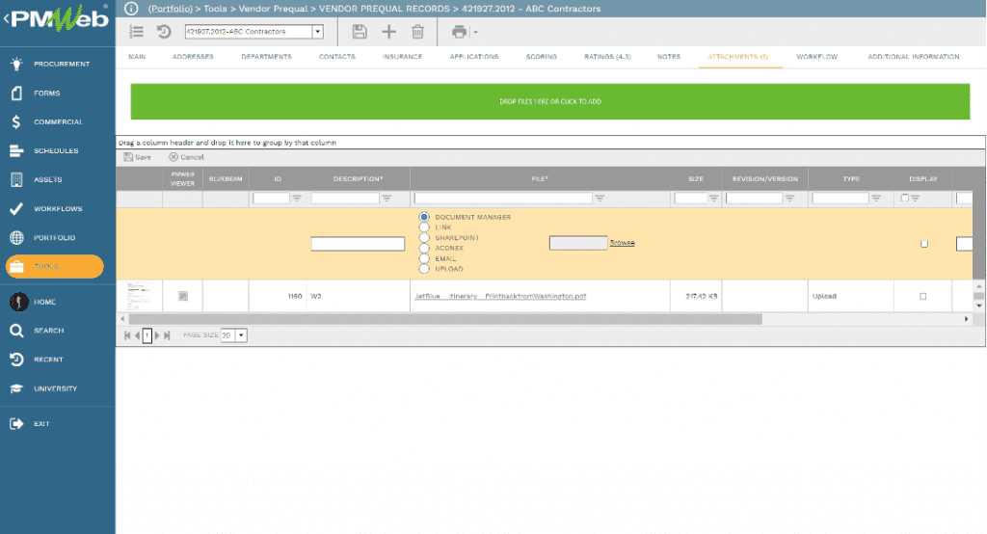Switch to the Ratings tab
This screenshot has width=987, height=534.
coord(607,57)
